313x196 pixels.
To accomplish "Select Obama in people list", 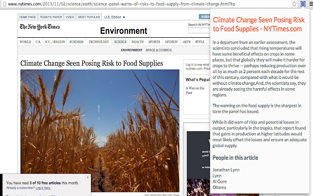I will [x=219, y=187].
